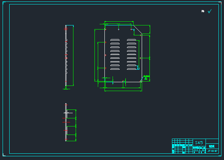The width and height of the screenshot is (224, 160).
Task: Click the bottom louver slot in left column
Action: click(x=115, y=69)
